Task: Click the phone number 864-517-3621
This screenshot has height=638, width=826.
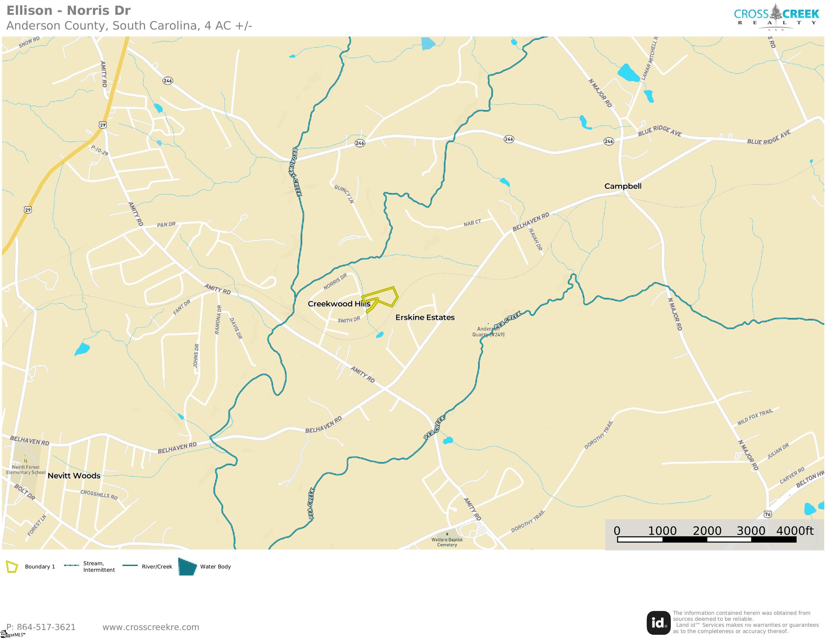Action: (41, 627)
